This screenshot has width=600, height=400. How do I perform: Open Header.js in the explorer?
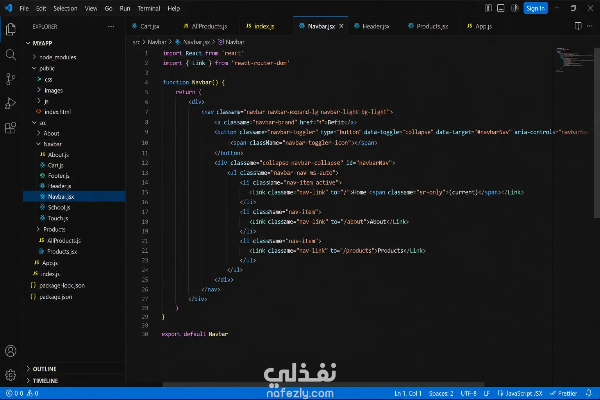[59, 186]
